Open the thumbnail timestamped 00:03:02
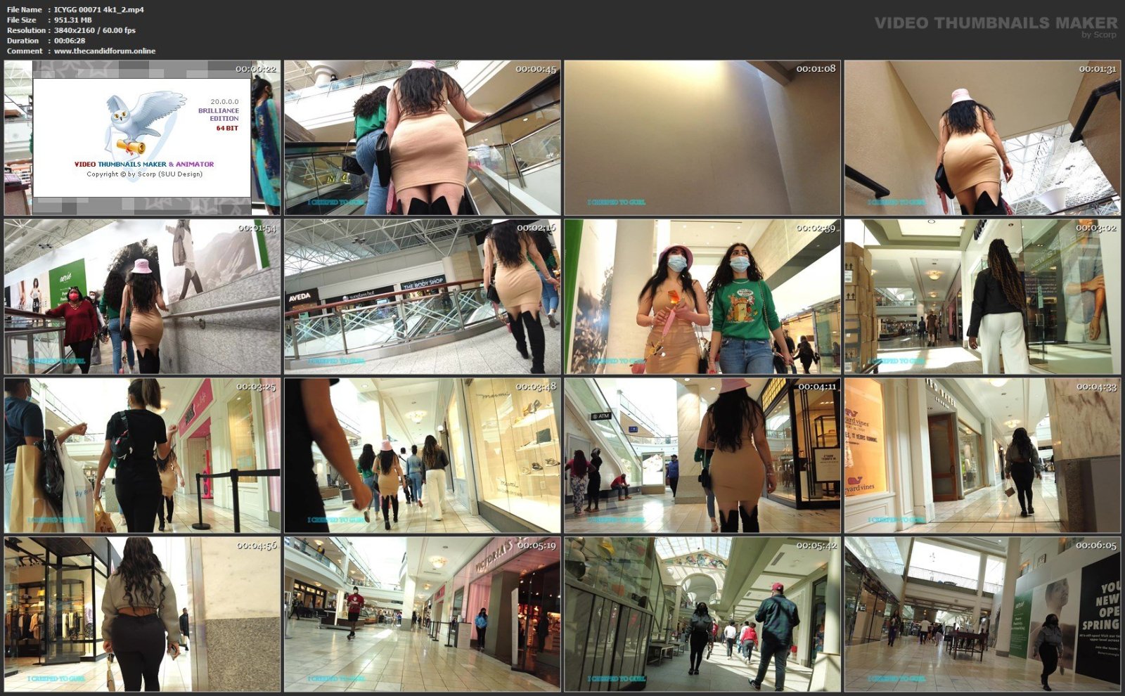The width and height of the screenshot is (1125, 696). [982, 297]
